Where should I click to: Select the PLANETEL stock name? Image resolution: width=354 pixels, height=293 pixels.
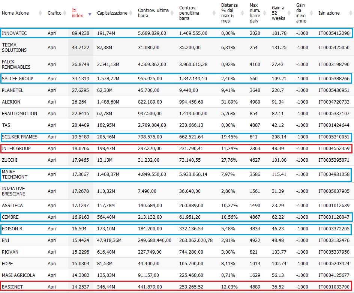12,90
